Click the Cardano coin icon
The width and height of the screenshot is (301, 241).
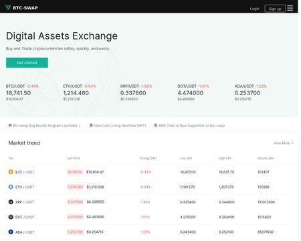[11, 232]
